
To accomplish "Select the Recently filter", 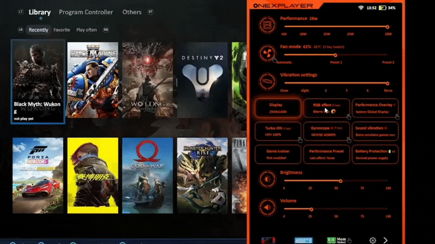I will (x=38, y=30).
